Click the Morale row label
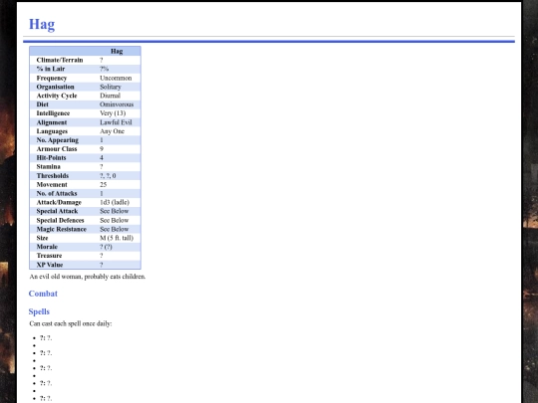 click(47, 247)
